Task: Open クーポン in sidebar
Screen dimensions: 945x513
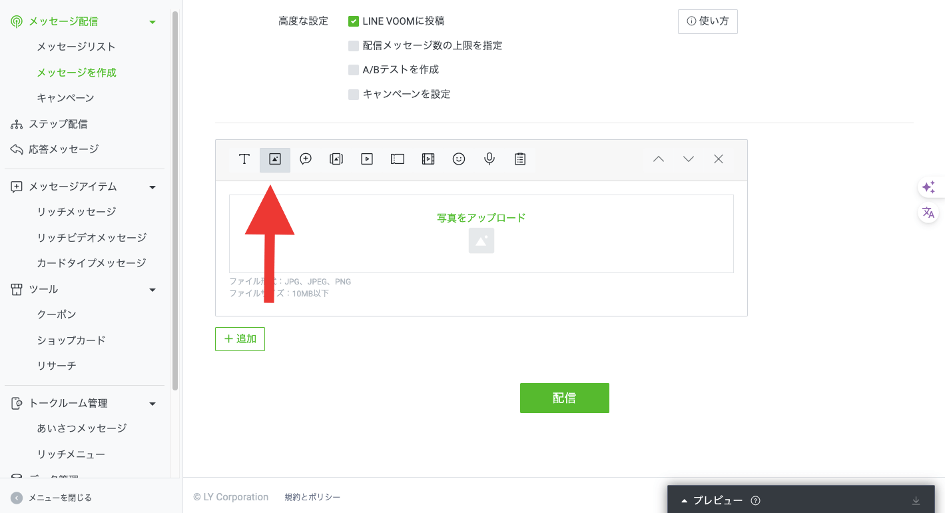Action: 57,314
